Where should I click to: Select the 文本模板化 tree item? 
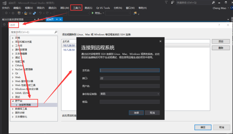(21, 117)
